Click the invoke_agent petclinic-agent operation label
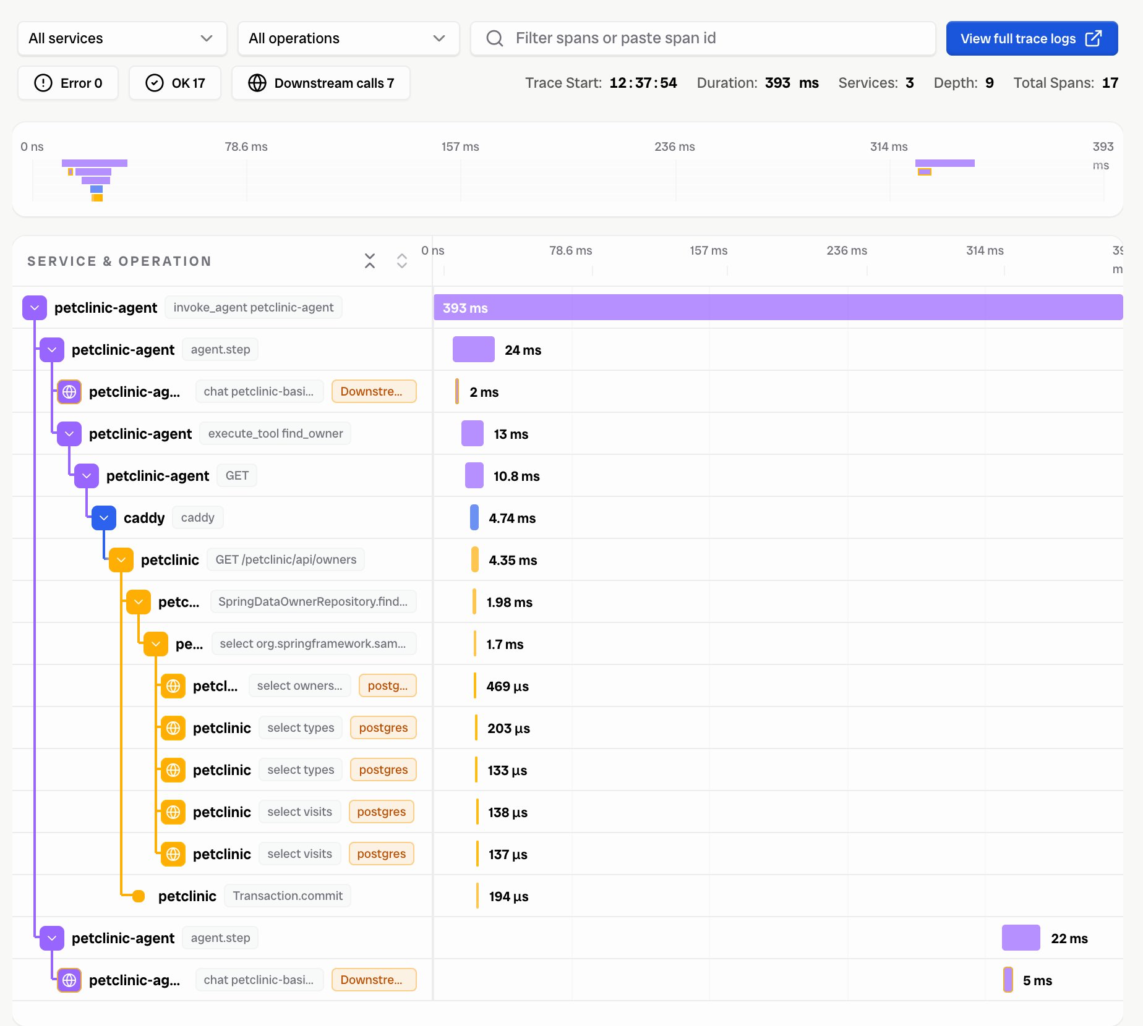Screen dimensions: 1143x1026 [254, 307]
